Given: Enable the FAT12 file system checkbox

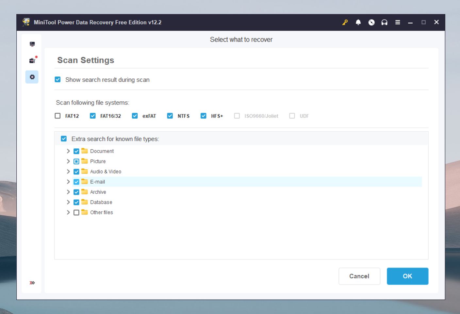Looking at the screenshot, I should click(x=57, y=116).
